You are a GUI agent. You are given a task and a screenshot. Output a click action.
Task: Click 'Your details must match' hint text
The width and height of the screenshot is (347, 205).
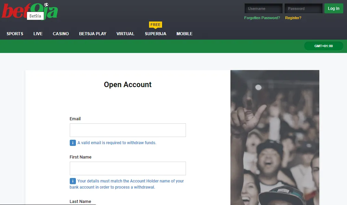126,184
